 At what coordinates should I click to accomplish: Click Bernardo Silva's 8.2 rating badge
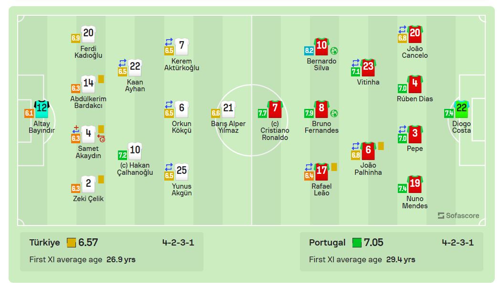(x=309, y=50)
